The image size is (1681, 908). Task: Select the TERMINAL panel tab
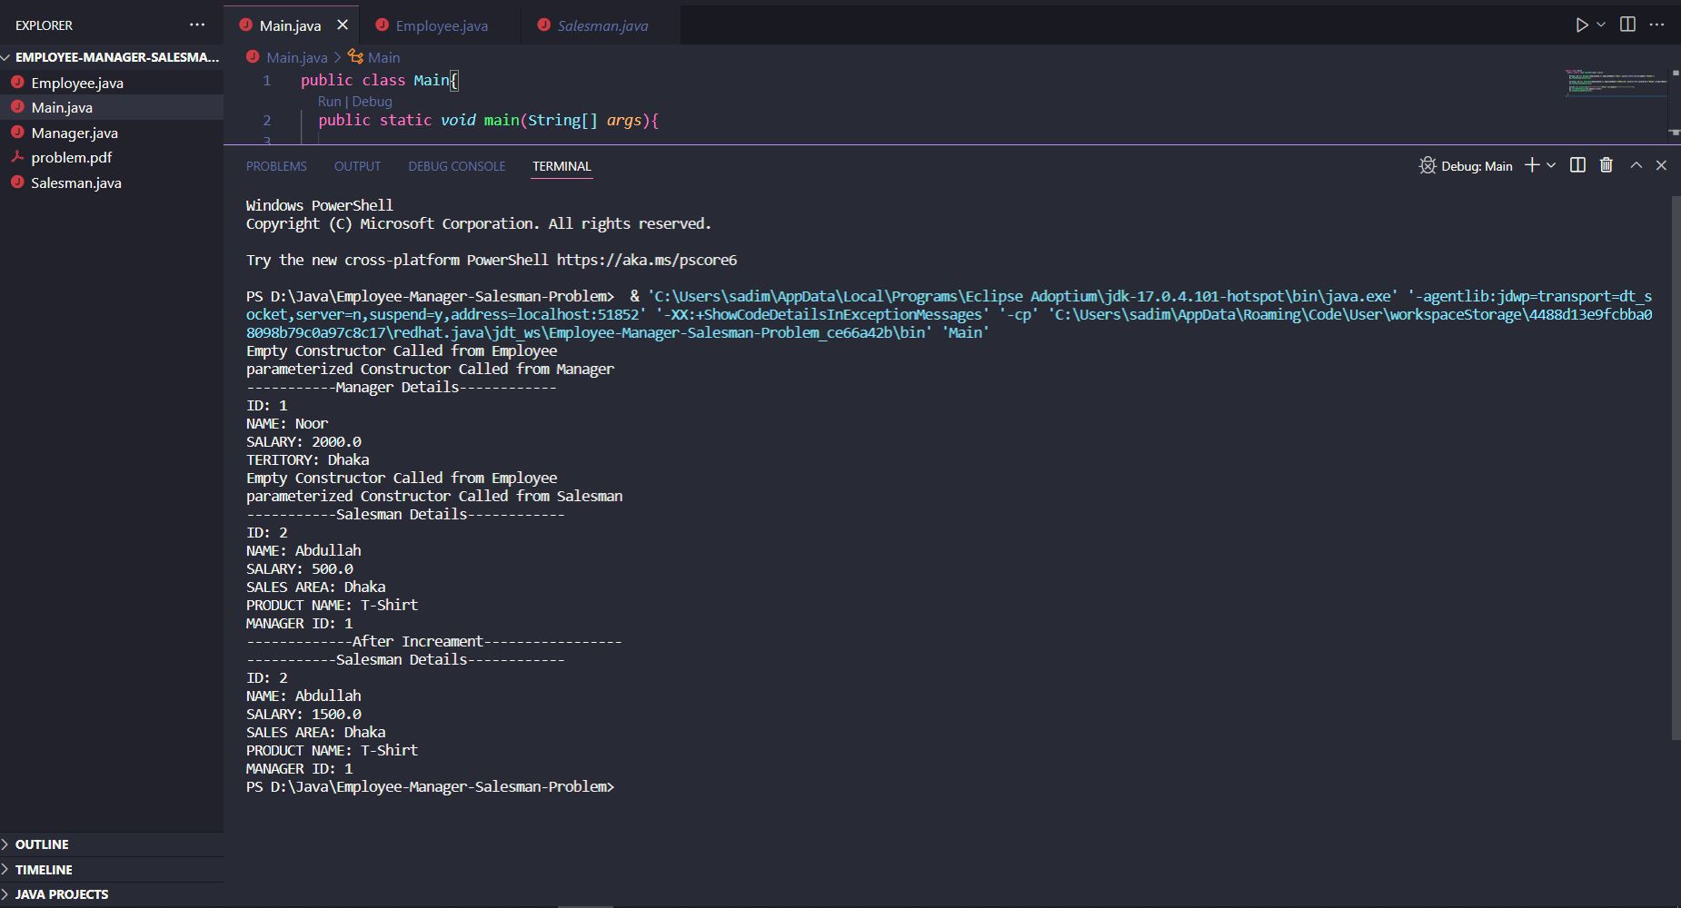(x=562, y=166)
